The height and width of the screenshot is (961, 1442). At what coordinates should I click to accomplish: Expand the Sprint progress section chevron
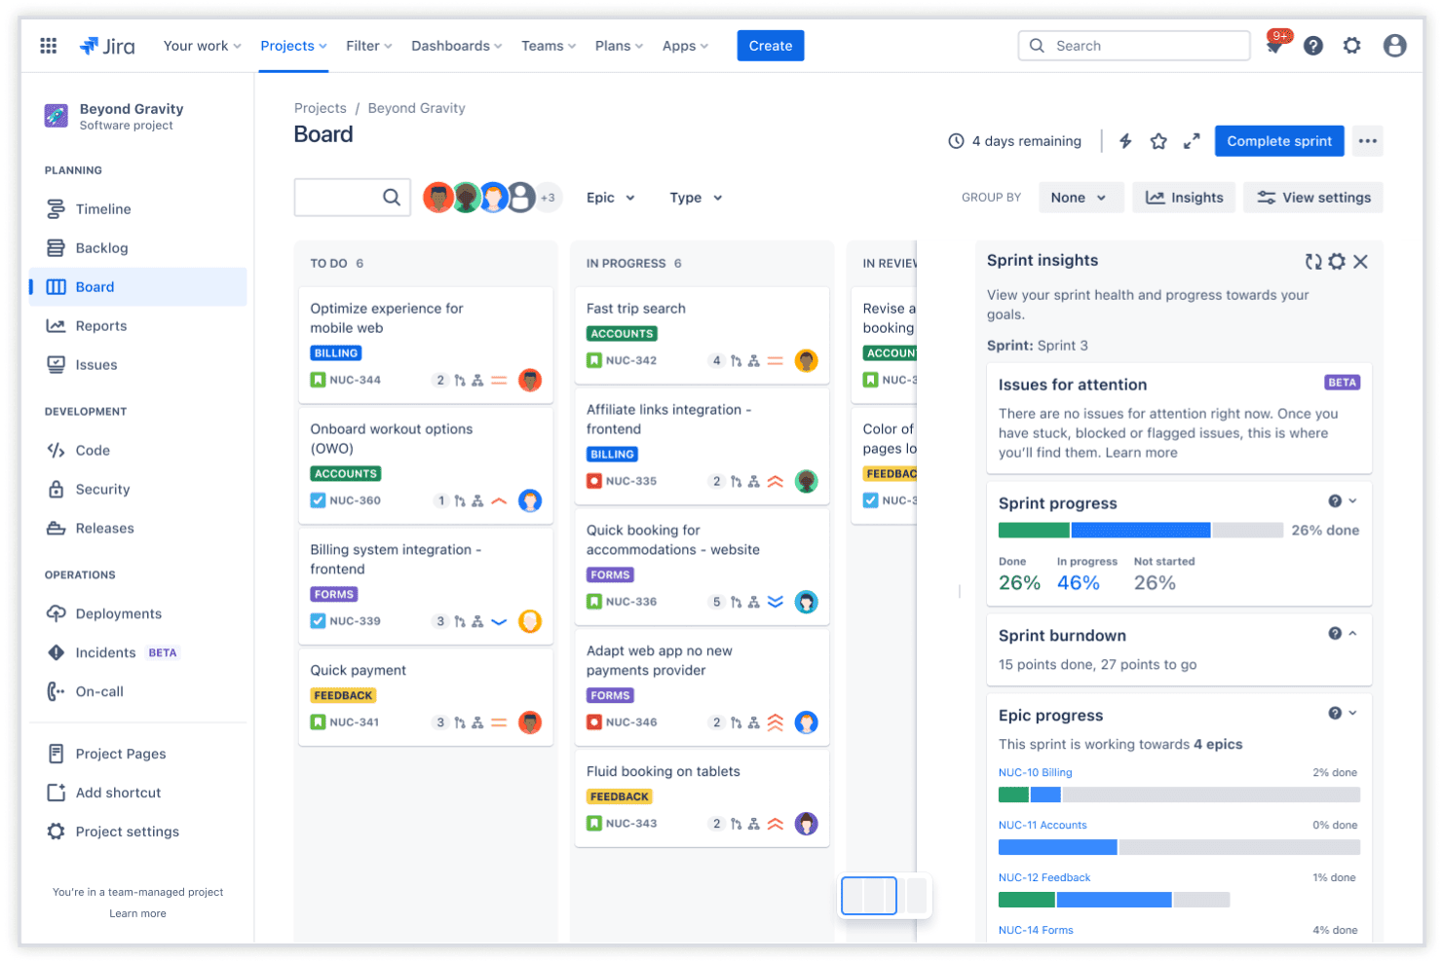tap(1352, 501)
